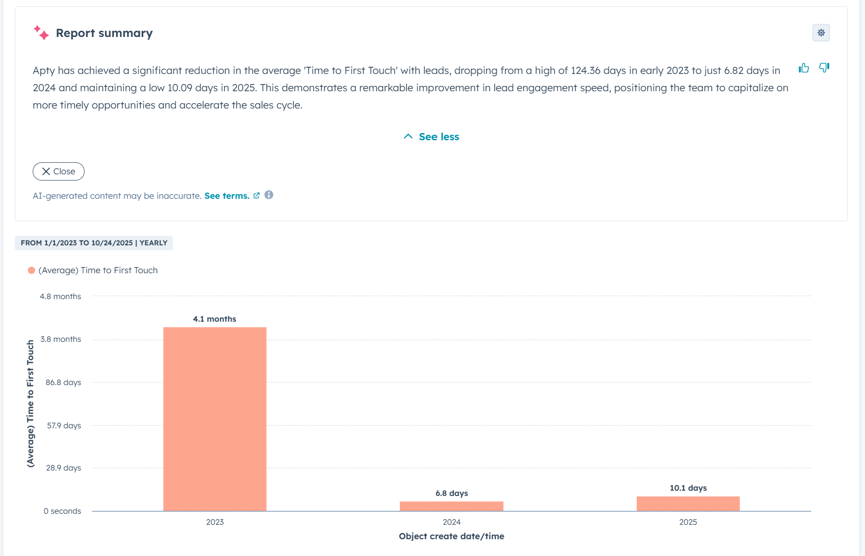Image resolution: width=865 pixels, height=556 pixels.
Task: Click the AI sparkle icon beside Report summary
Action: point(41,33)
